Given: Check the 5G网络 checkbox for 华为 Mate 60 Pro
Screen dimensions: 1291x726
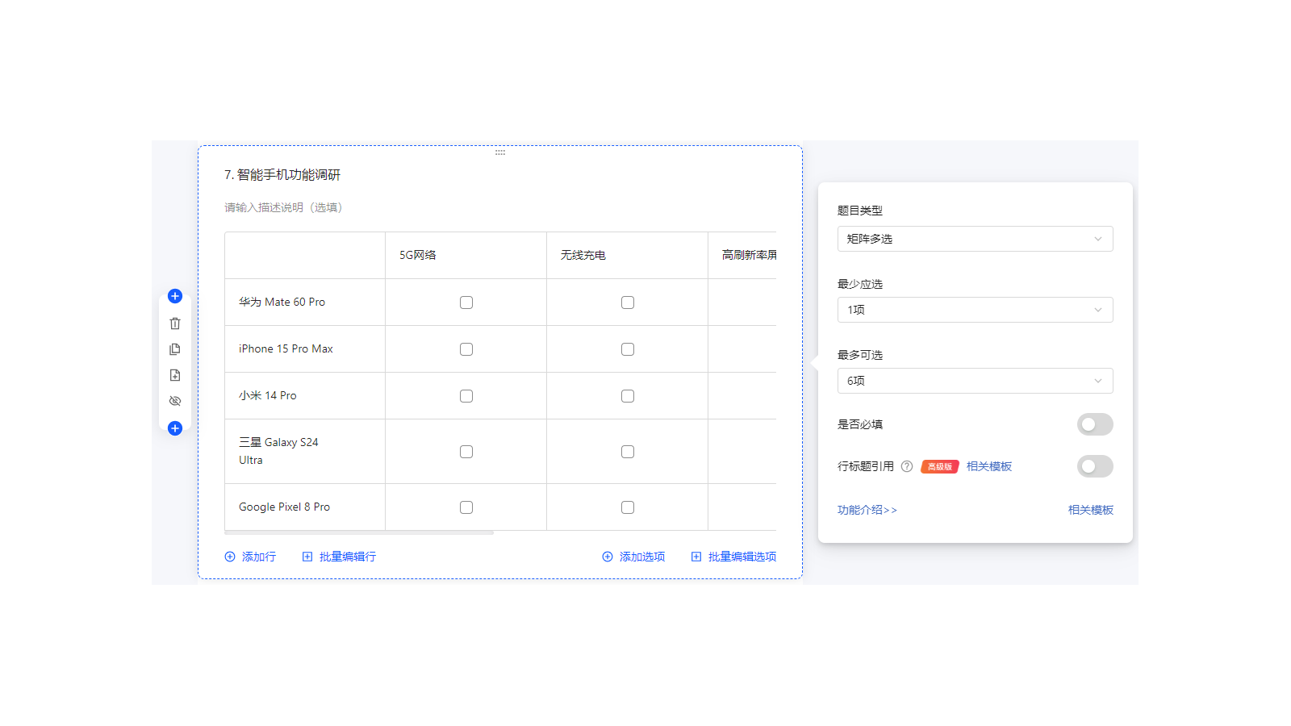Looking at the screenshot, I should tap(466, 302).
